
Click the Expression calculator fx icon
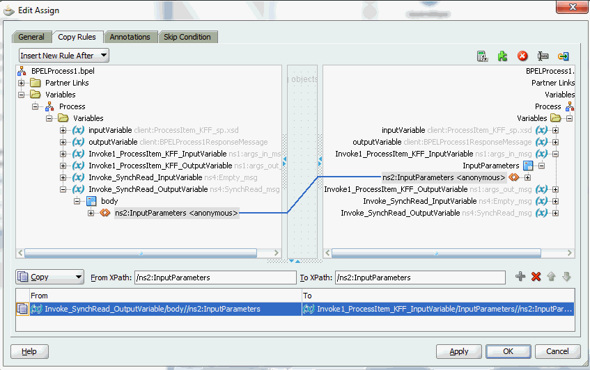point(482,56)
